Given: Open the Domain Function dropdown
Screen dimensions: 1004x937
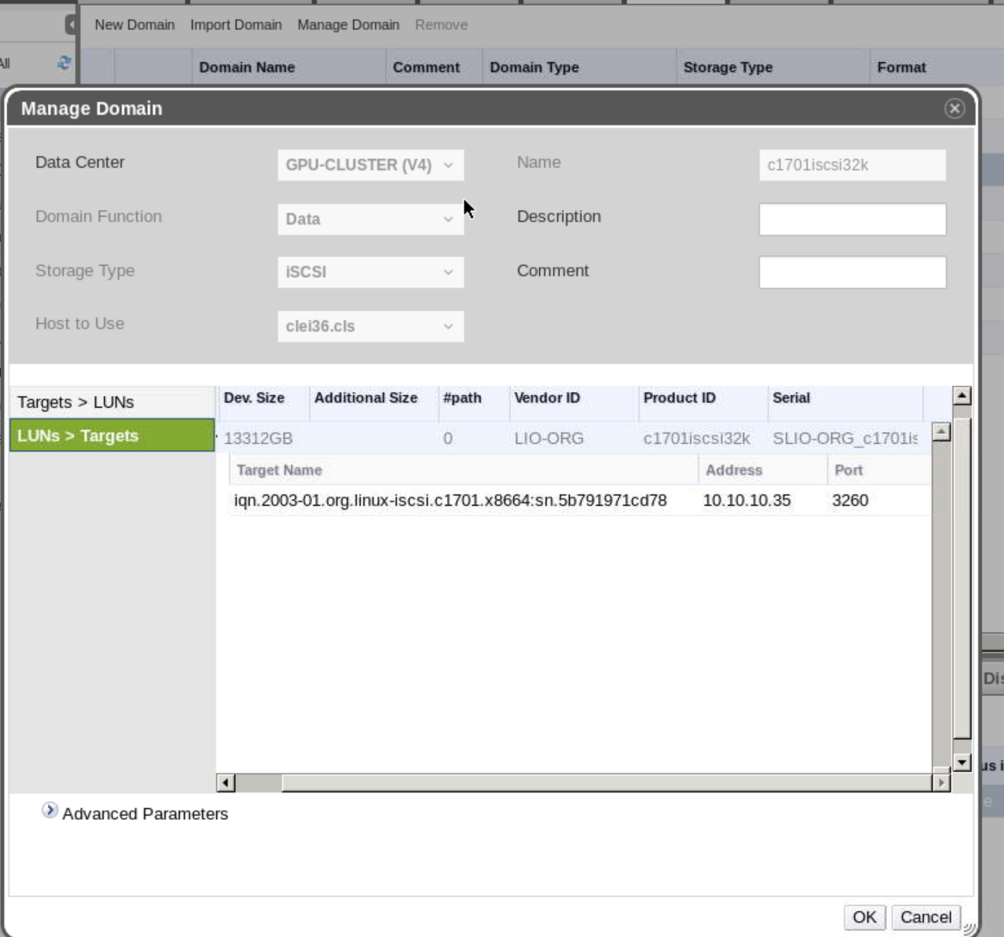Looking at the screenshot, I should pos(370,219).
